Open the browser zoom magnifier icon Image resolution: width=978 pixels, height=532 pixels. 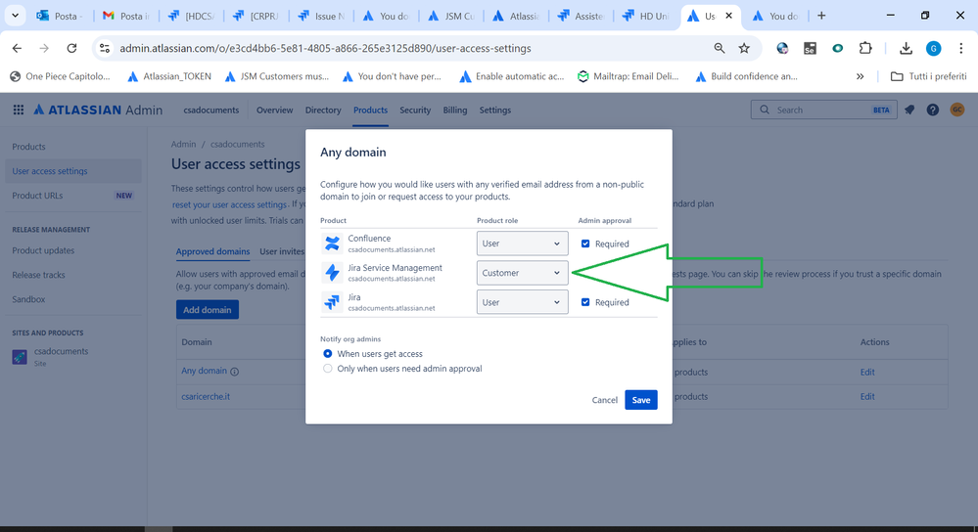720,48
